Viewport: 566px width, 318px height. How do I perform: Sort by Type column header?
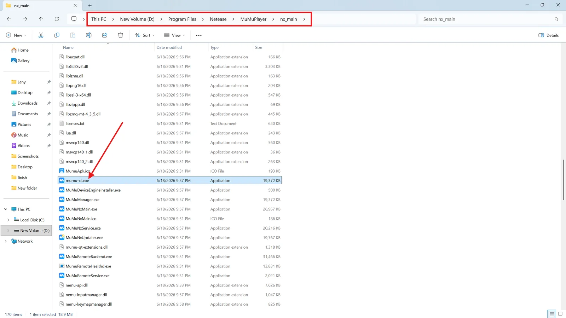coord(214,47)
